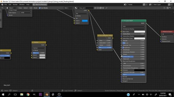The width and height of the screenshot is (174, 97).
Task: Open the Render menu
Action: point(15,5)
